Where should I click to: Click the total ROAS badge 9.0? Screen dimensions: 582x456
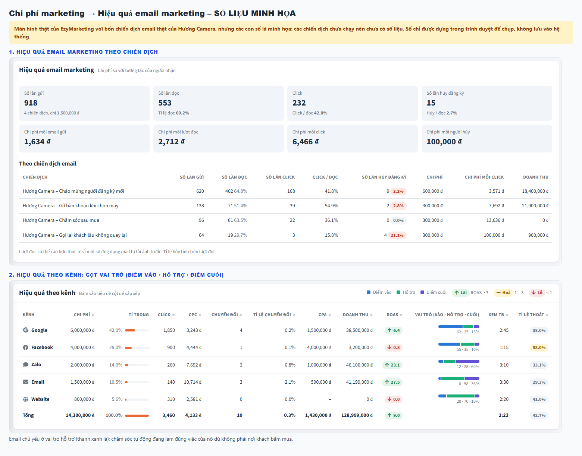pyautogui.click(x=394, y=415)
